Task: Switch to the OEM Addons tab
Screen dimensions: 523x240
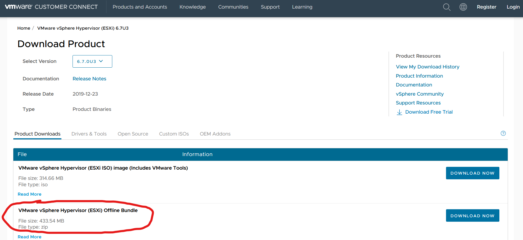Action: [215, 134]
